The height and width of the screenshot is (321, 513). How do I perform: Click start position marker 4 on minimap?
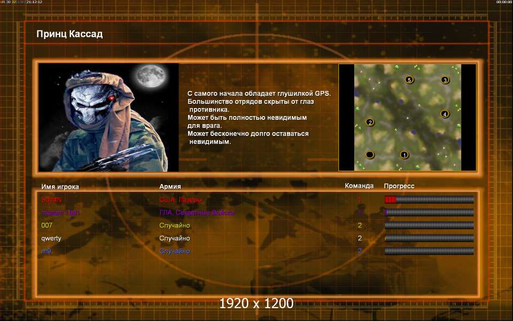point(445,114)
